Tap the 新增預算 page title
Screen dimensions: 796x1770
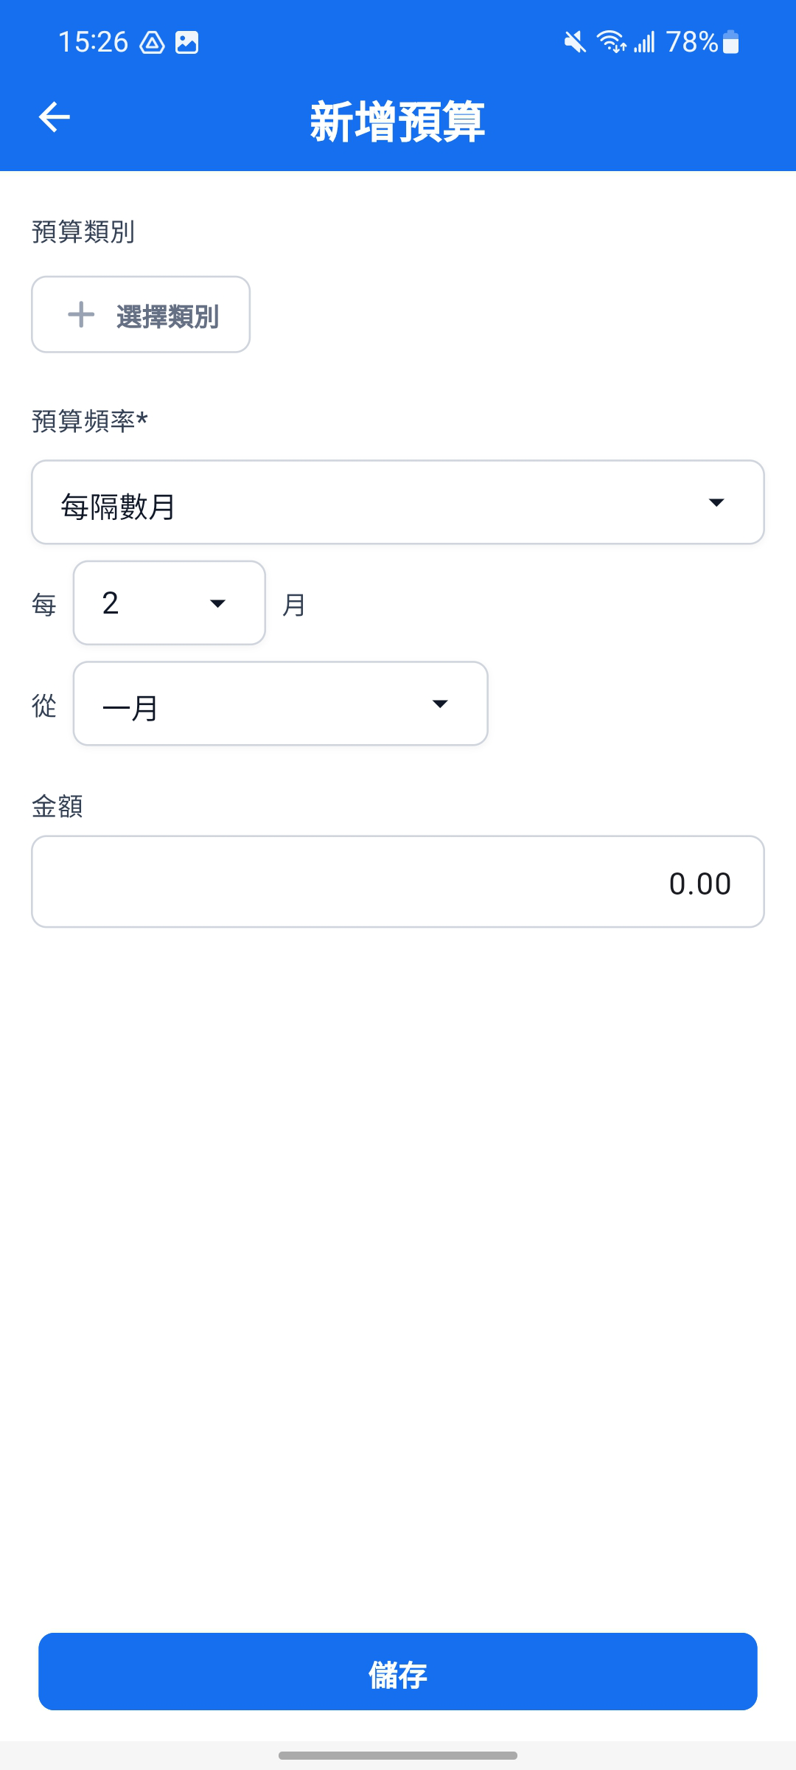click(x=398, y=122)
